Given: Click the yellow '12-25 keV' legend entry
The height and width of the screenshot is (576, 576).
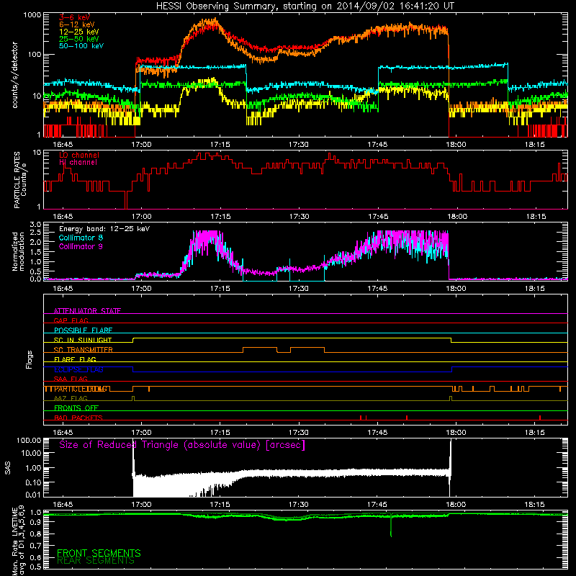Looking at the screenshot, I should tap(79, 32).
